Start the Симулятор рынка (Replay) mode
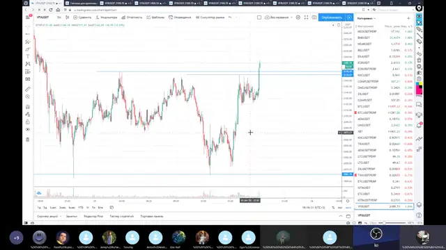The width and height of the screenshot is (446, 250). pyautogui.click(x=210, y=17)
